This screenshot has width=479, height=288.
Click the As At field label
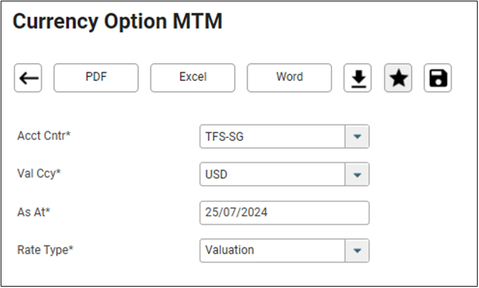tap(34, 212)
